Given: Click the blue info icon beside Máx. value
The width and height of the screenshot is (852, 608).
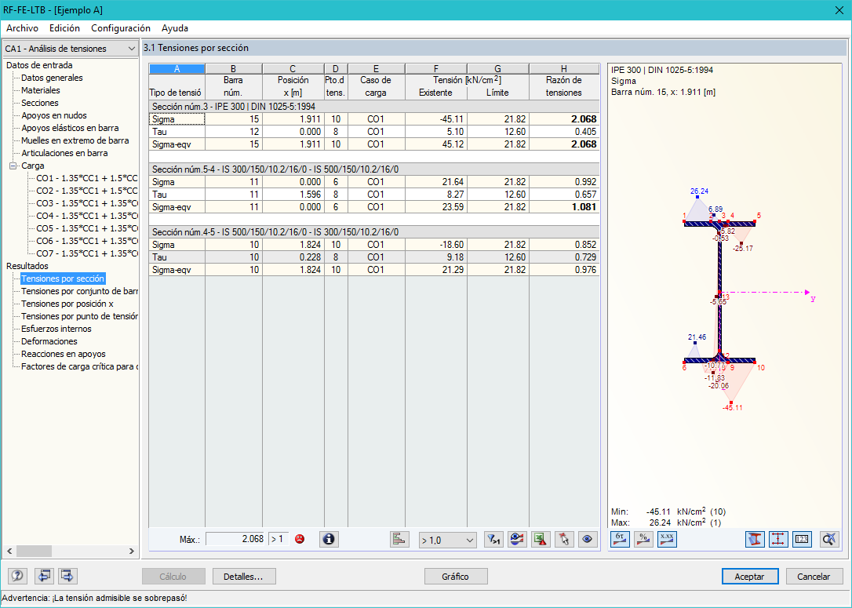Looking at the screenshot, I should [x=329, y=539].
